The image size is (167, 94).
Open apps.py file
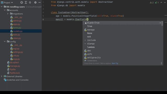pos(16,24)
